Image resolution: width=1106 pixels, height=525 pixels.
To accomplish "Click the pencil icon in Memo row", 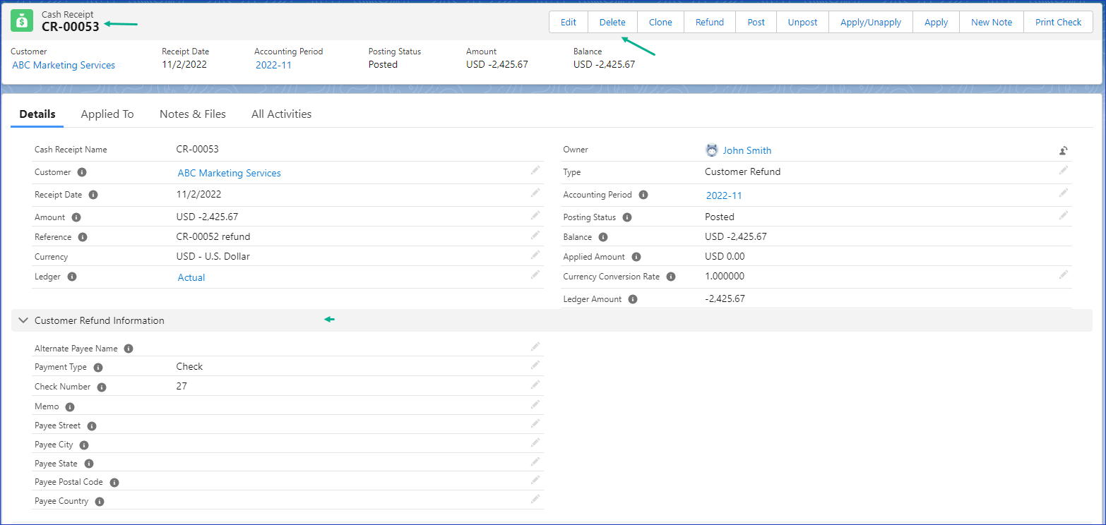I will coord(535,404).
